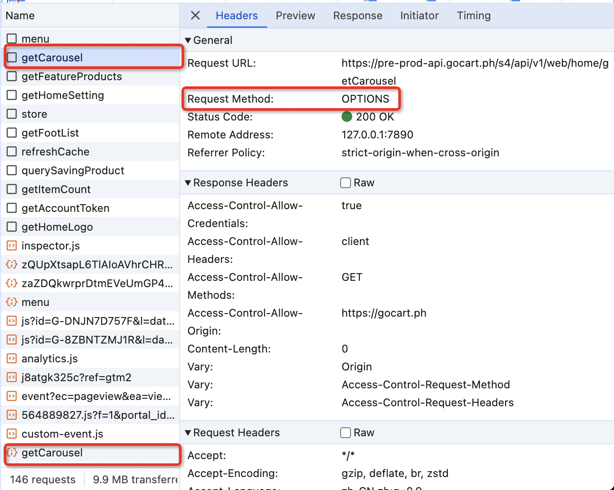Select analytics.js request name
The width and height of the screenshot is (614, 490).
pyautogui.click(x=50, y=359)
